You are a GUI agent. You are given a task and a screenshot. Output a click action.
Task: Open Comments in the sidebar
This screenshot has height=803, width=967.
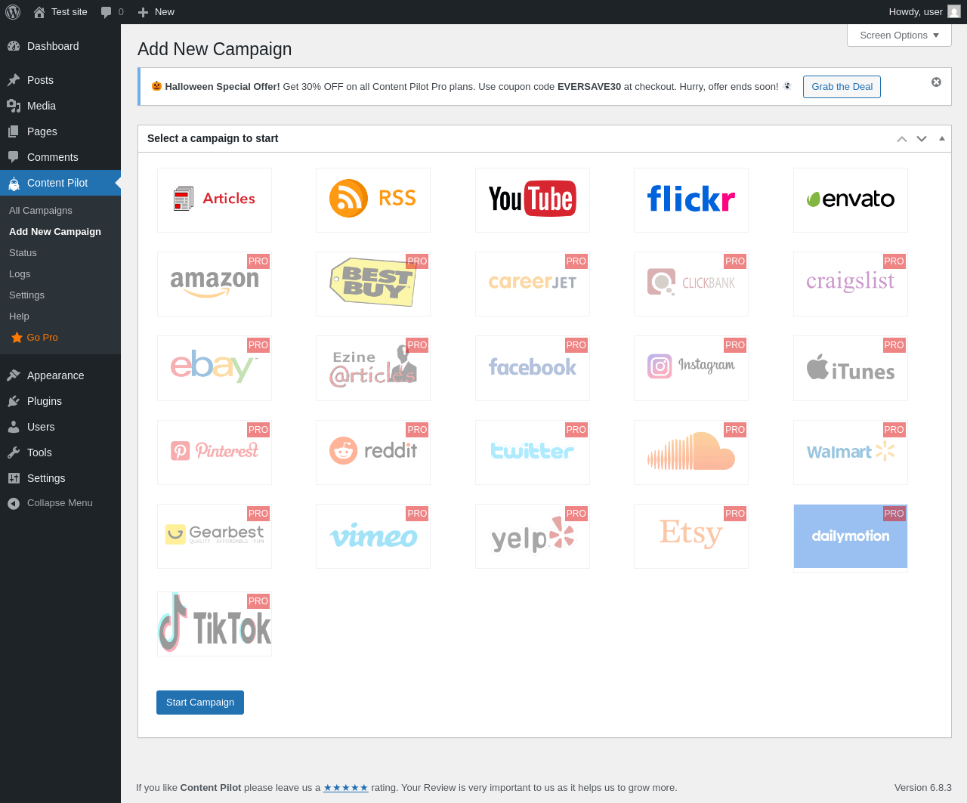point(60,157)
